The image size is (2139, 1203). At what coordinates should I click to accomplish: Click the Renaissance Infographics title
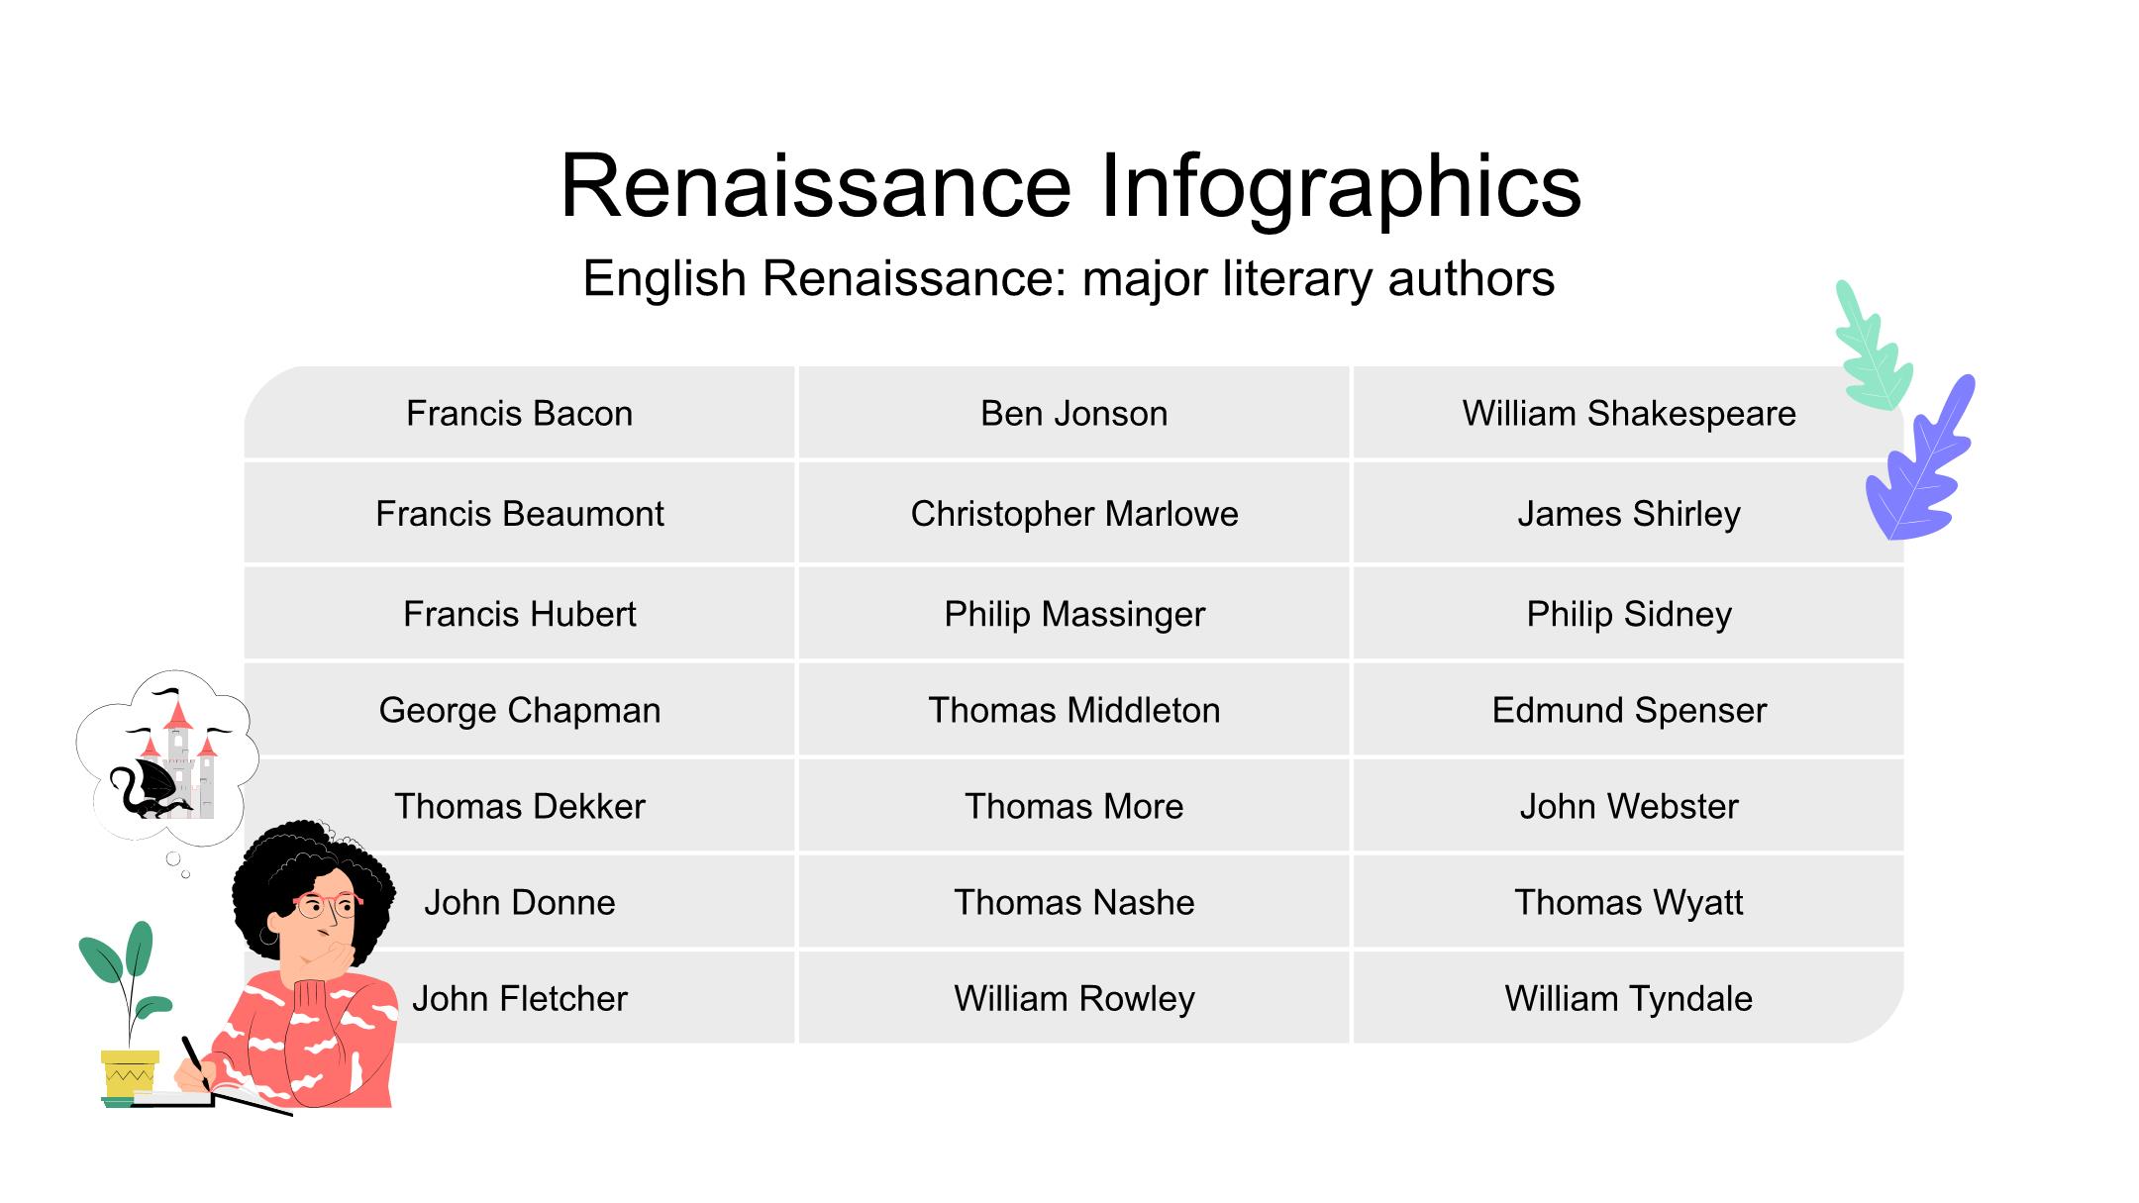(x=1070, y=185)
